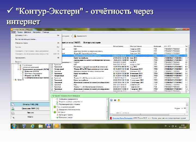The width and height of the screenshot is (196, 147).
Task: Select Декларация по налогу на имущество row
Action: [x=119, y=60]
